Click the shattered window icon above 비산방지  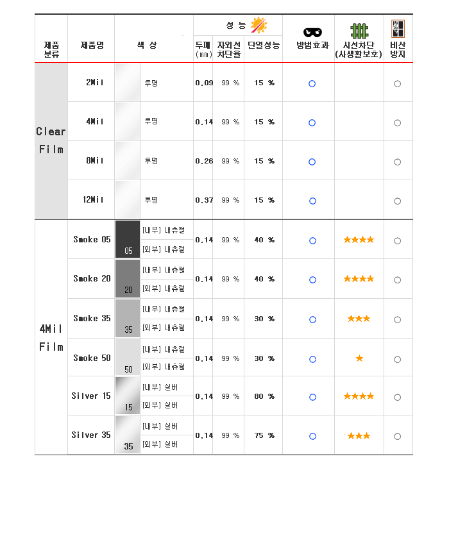click(398, 28)
